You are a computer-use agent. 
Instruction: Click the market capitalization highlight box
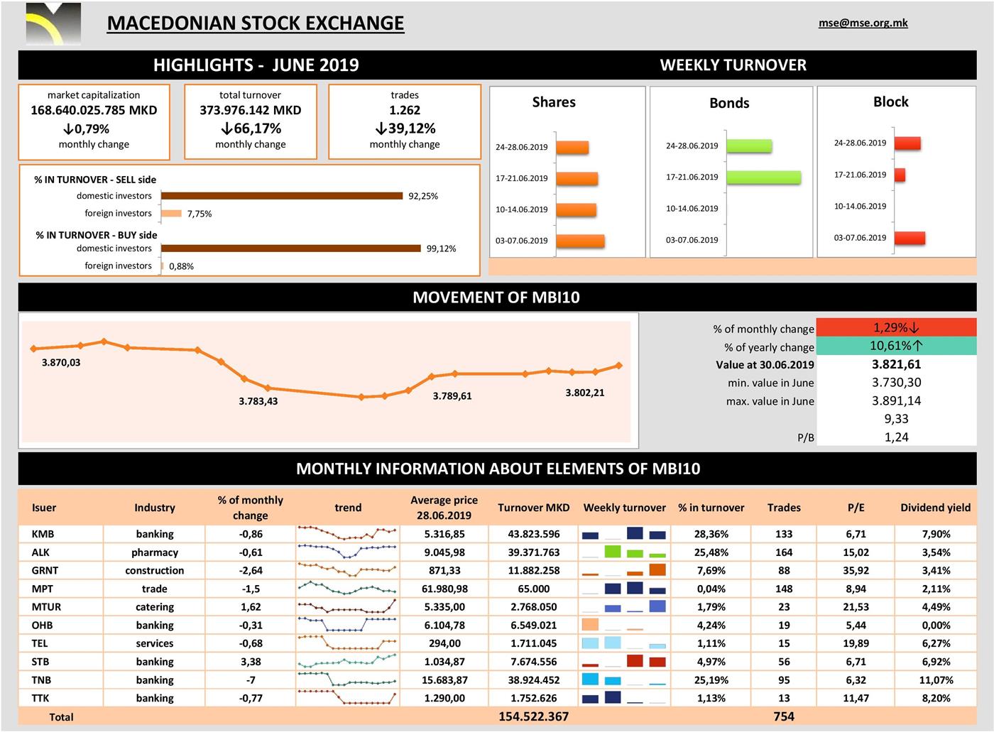pos(94,121)
